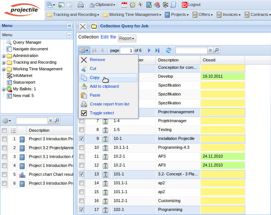Screen dimensions: 271x215
Task: Collapse the left Menu panel with double-arrow
Action: [x=69, y=26]
